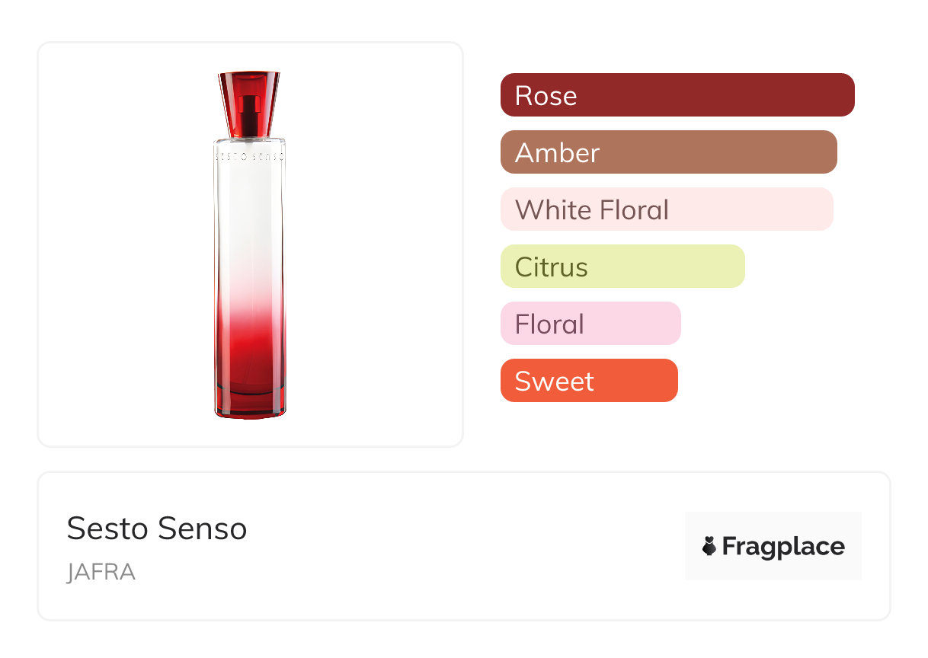Click the word 'Rose' label
Image resolution: width=928 pixels, height=658 pixels.
(x=546, y=96)
